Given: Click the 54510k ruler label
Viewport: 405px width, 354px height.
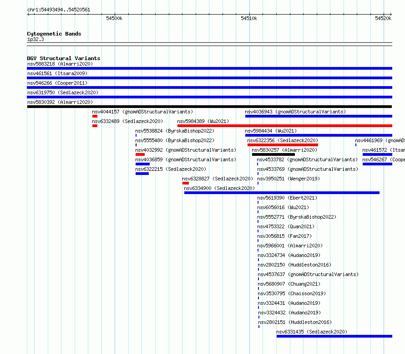Looking at the screenshot, I should pyautogui.click(x=249, y=18).
